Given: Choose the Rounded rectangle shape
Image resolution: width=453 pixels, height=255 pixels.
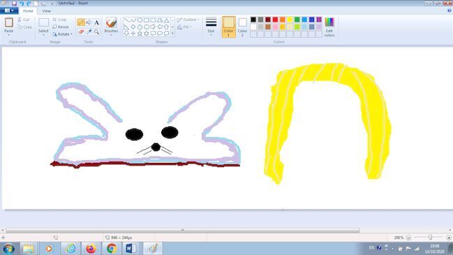Looking at the screenshot, I should tap(153, 20).
